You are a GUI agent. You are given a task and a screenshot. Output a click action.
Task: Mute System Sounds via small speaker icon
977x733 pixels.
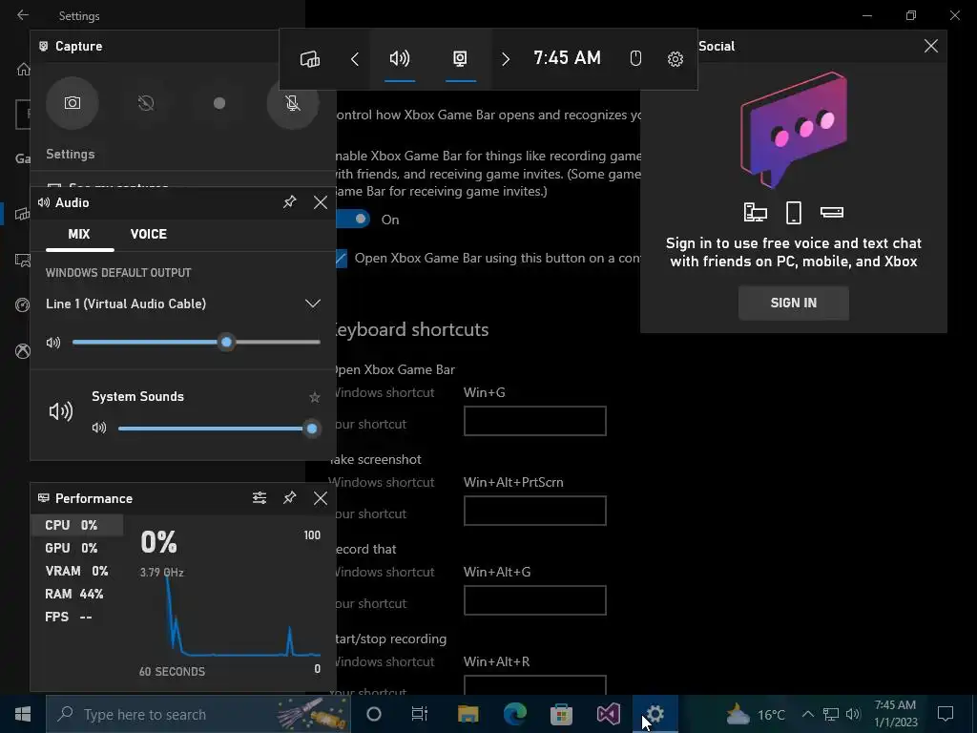[x=99, y=429]
